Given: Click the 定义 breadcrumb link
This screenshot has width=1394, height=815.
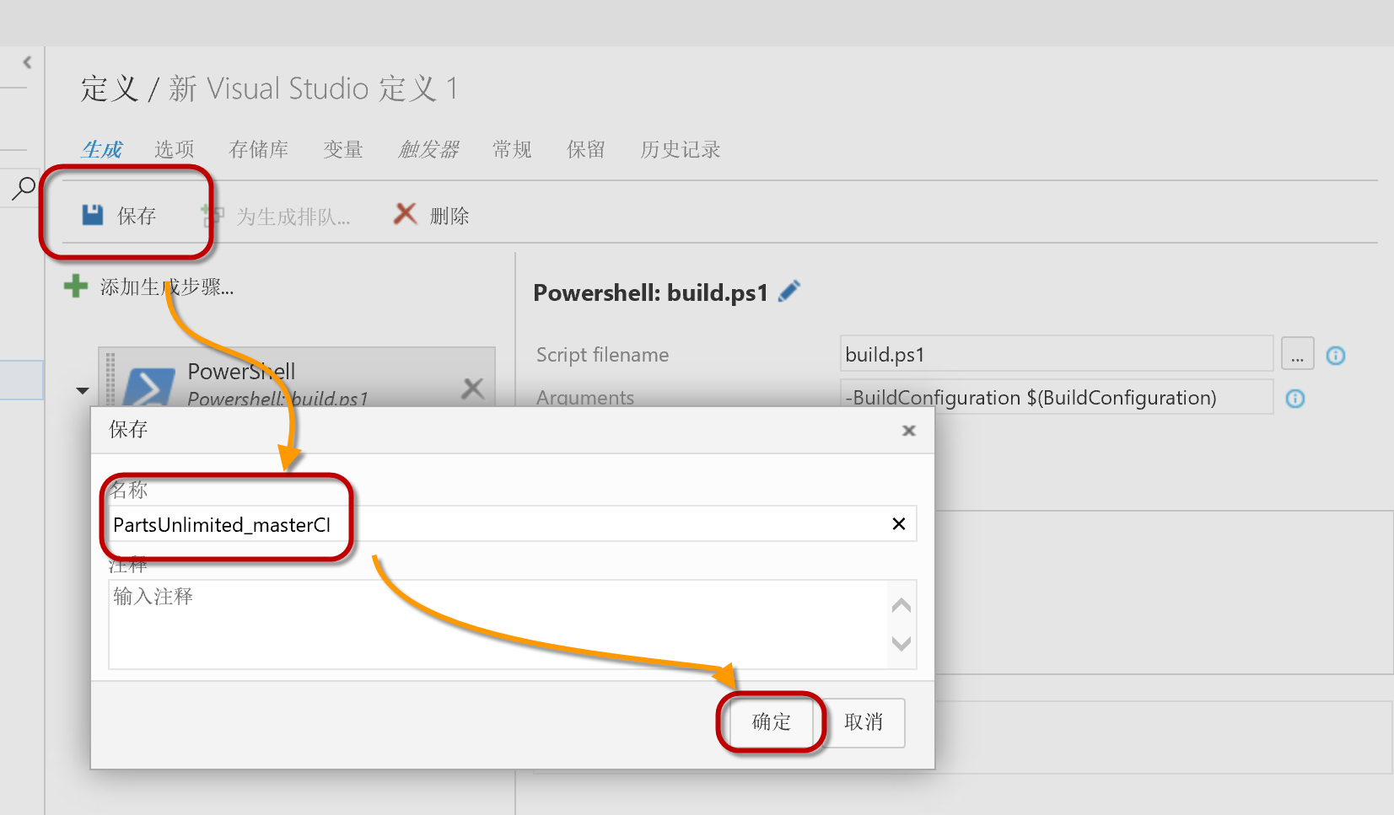Looking at the screenshot, I should coord(109,88).
